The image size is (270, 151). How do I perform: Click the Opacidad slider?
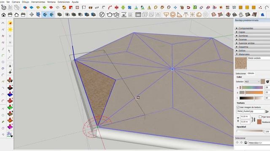(250, 131)
